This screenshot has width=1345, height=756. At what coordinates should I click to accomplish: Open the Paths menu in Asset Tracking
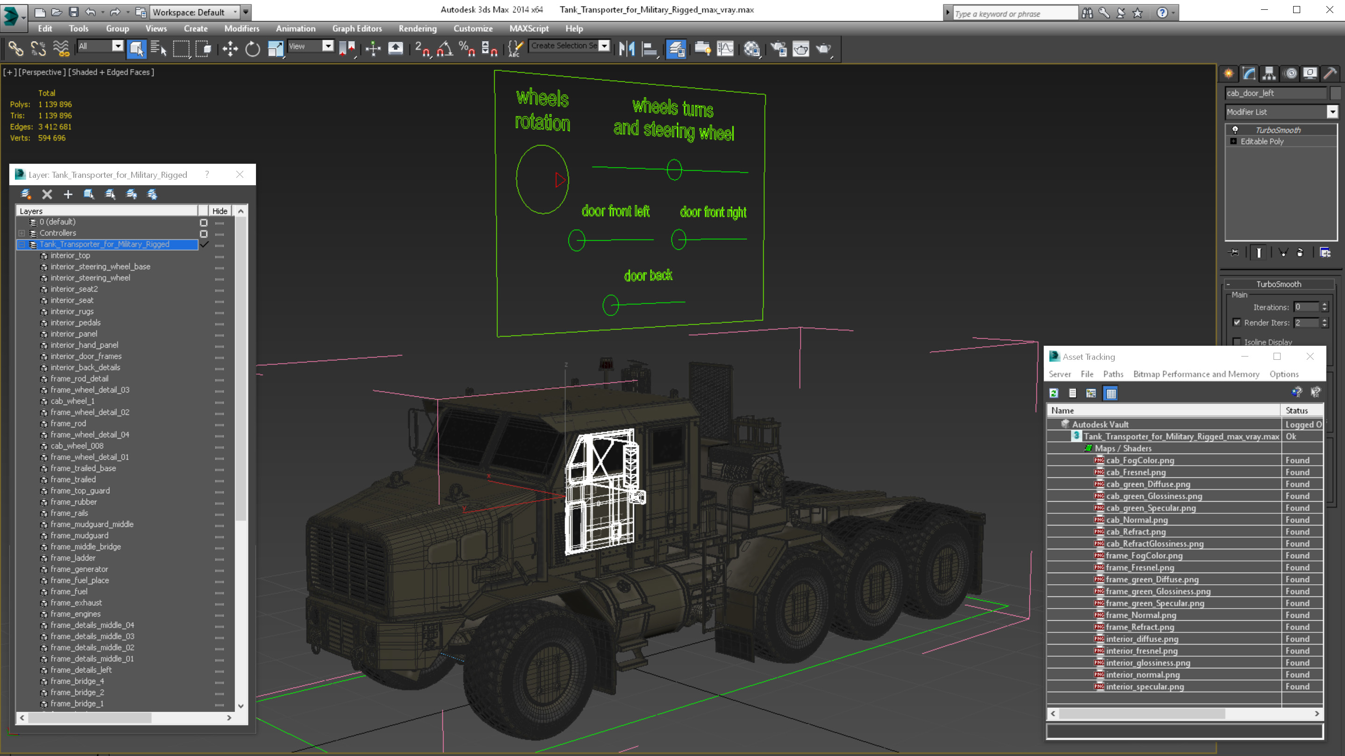click(x=1112, y=374)
